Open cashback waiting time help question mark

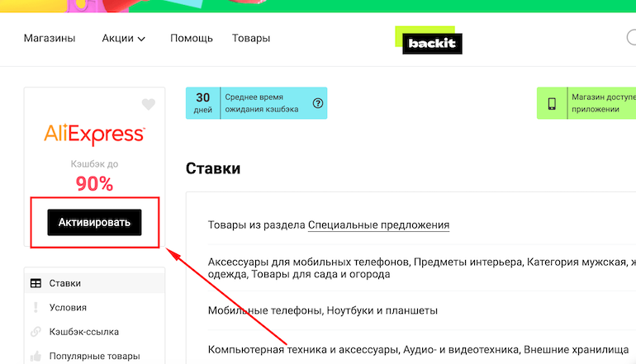click(318, 103)
